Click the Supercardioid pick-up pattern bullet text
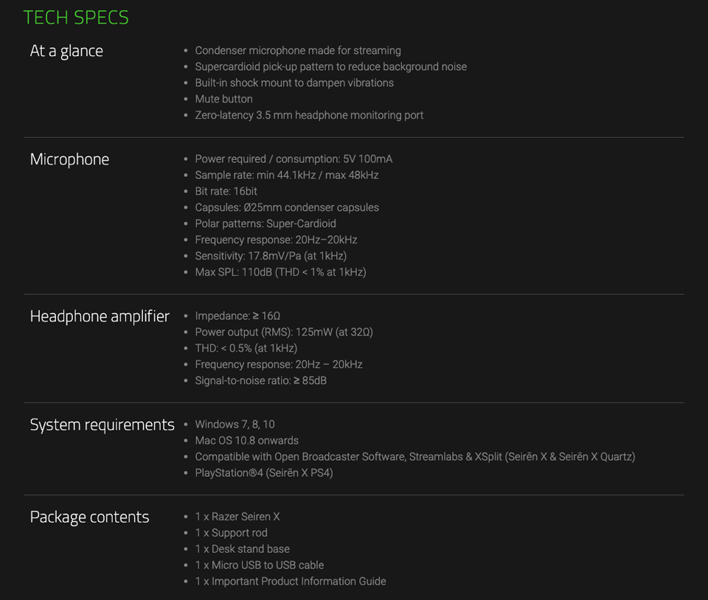This screenshot has height=600, width=708. pyautogui.click(x=331, y=67)
